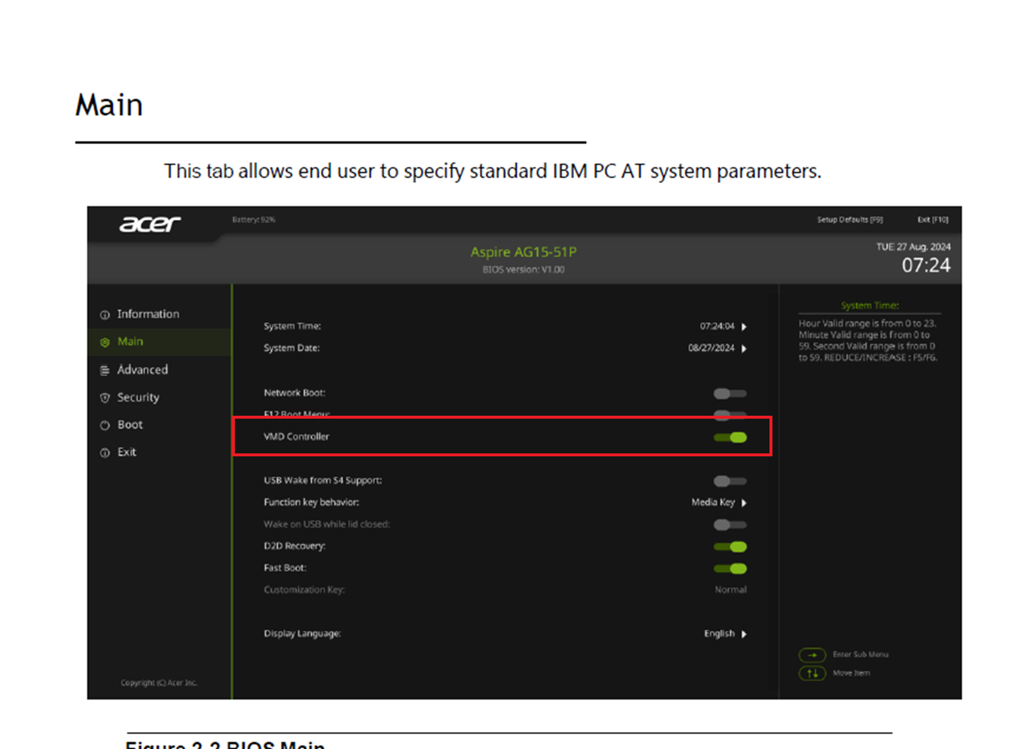Click the Copyright (C) Acer Inc. text
This screenshot has width=1035, height=749.
tap(159, 683)
